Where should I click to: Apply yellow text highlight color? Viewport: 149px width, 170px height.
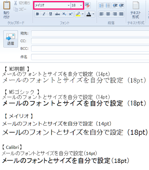tap(78, 14)
